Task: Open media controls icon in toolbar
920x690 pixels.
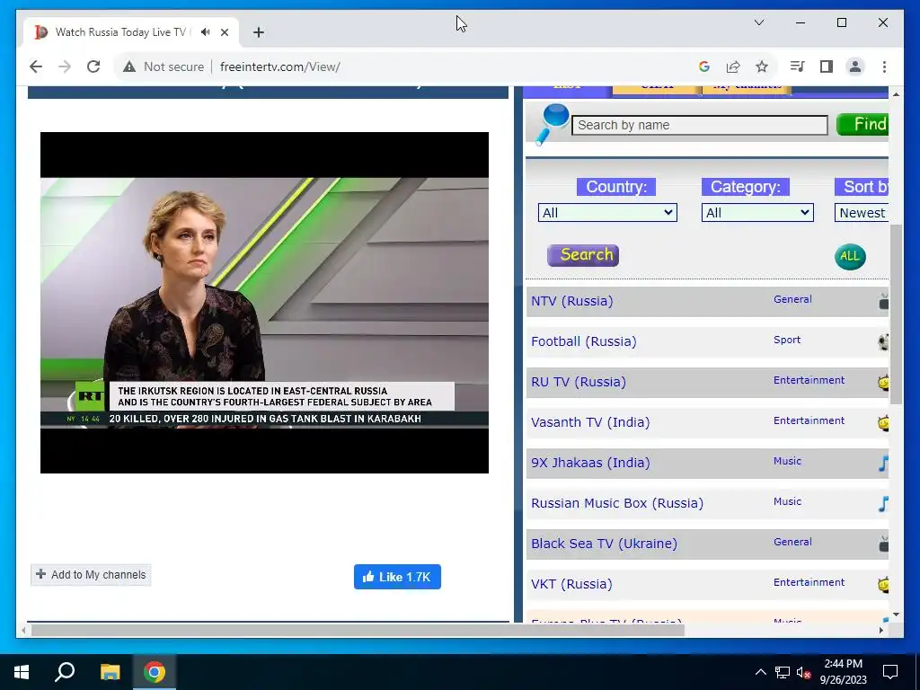Action: [798, 66]
